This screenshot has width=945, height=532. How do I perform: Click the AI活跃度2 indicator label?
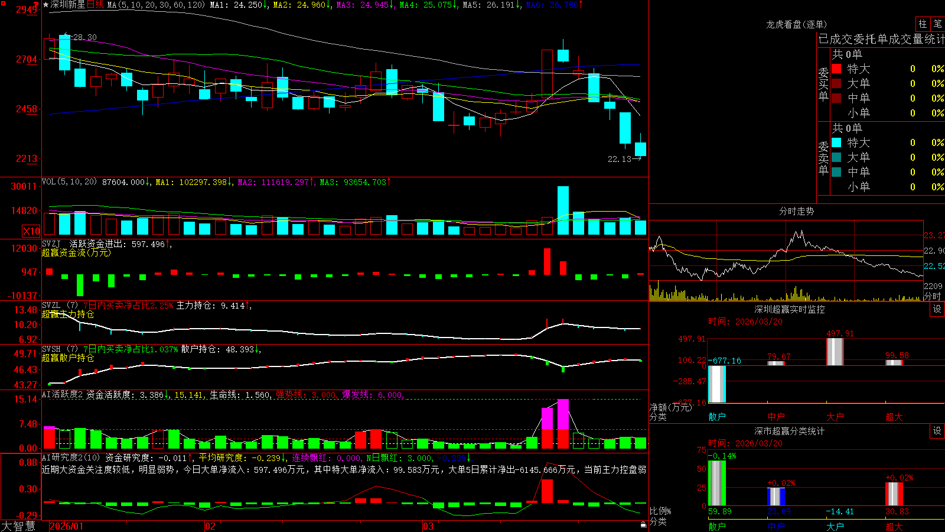63,394
